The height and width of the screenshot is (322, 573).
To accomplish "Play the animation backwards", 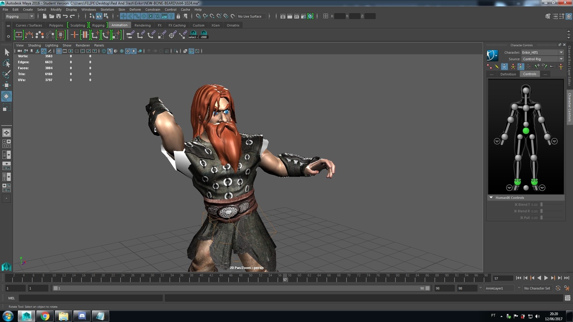I will pyautogui.click(x=539, y=278).
